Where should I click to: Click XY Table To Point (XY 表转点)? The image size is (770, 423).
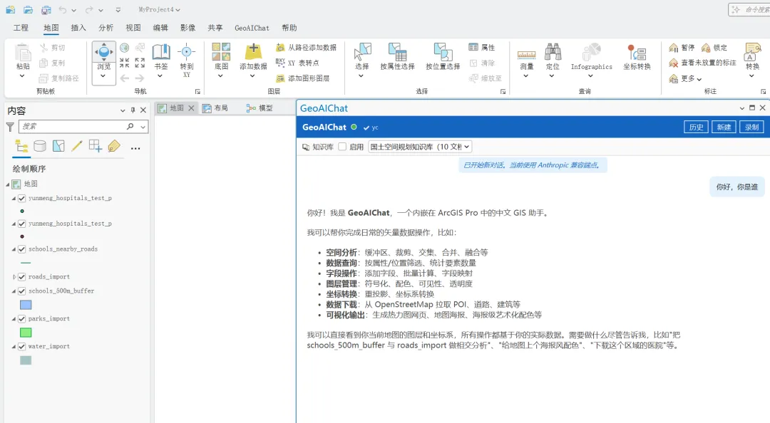(297, 63)
